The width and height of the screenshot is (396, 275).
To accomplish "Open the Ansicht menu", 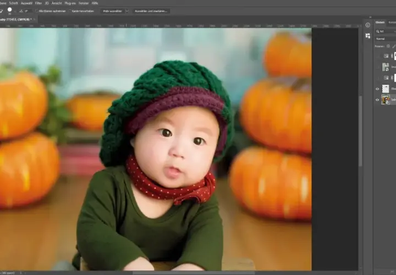I will 57,3.
